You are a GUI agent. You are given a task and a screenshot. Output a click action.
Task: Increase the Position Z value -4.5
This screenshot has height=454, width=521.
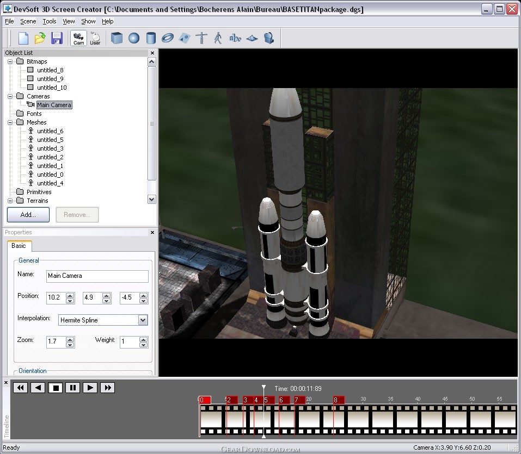tap(144, 295)
